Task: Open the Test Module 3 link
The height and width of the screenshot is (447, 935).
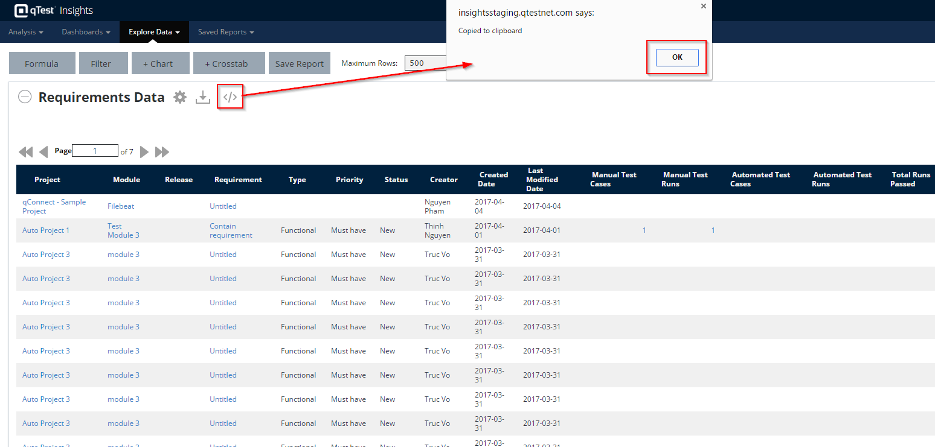Action: click(123, 230)
